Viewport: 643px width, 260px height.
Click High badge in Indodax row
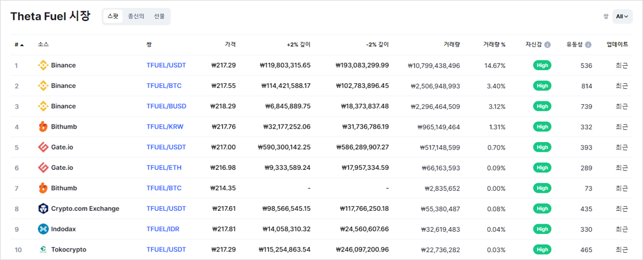pos(542,229)
